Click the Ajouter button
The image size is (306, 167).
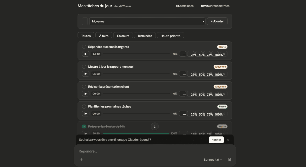(x=217, y=21)
